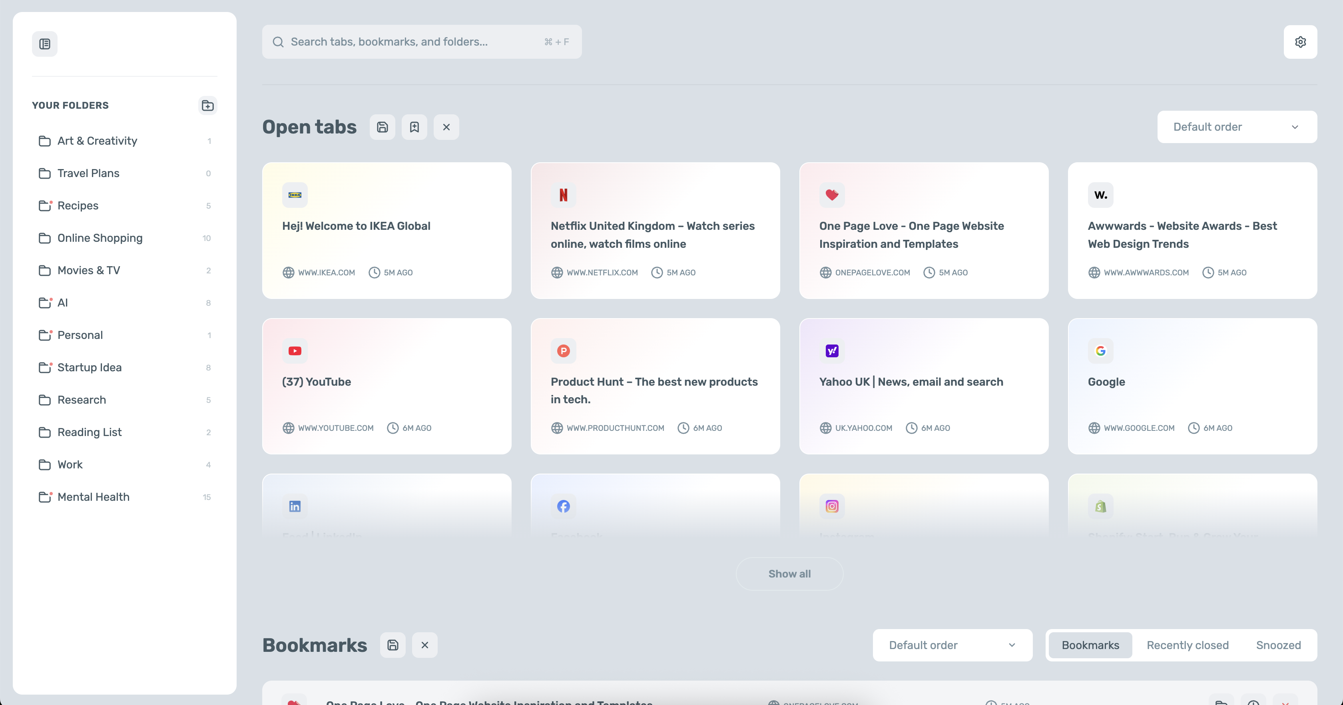
Task: Open the Netflix United Kingdom tab card
Action: pos(656,231)
